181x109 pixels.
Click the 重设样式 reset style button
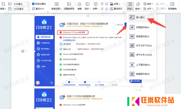(116, 9)
